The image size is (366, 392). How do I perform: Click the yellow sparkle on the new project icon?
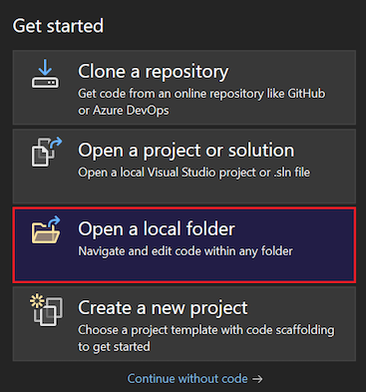[37, 301]
